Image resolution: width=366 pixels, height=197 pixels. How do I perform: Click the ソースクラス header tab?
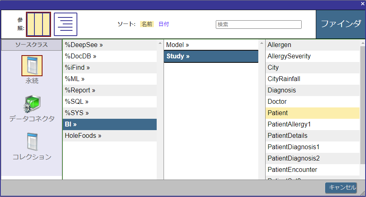pyautogui.click(x=32, y=45)
